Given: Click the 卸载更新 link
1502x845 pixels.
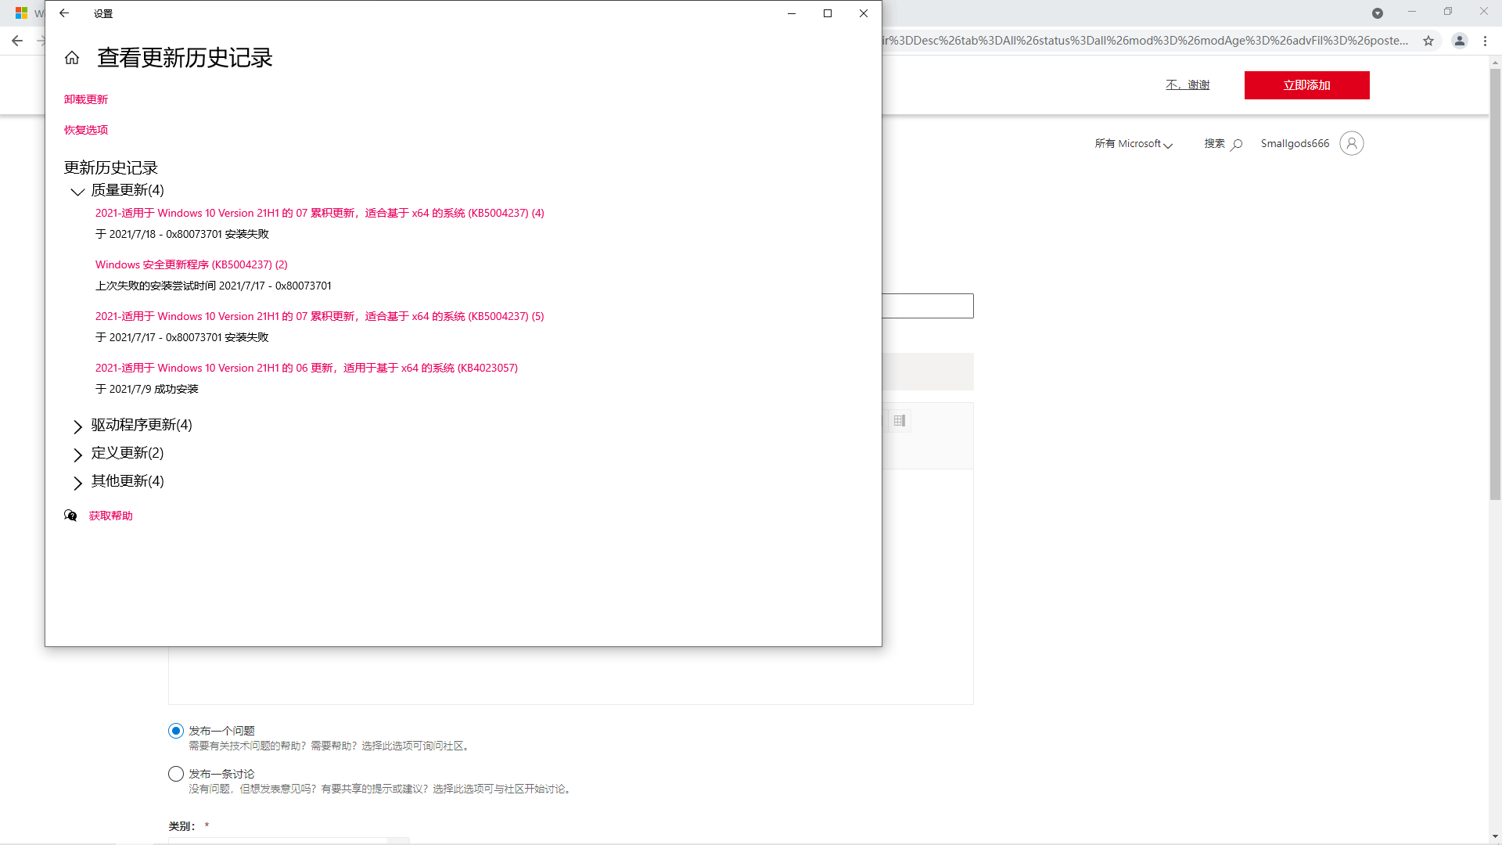Looking at the screenshot, I should tap(86, 99).
